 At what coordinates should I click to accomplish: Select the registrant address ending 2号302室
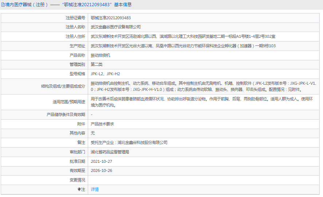(183, 36)
